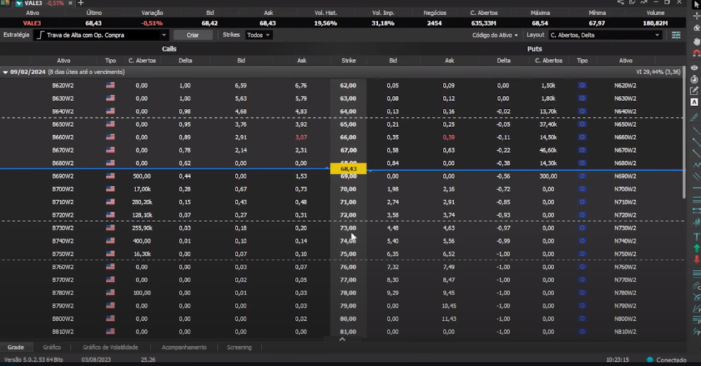Open layout settings sliders icon
The height and width of the screenshot is (366, 701).
click(x=676, y=35)
